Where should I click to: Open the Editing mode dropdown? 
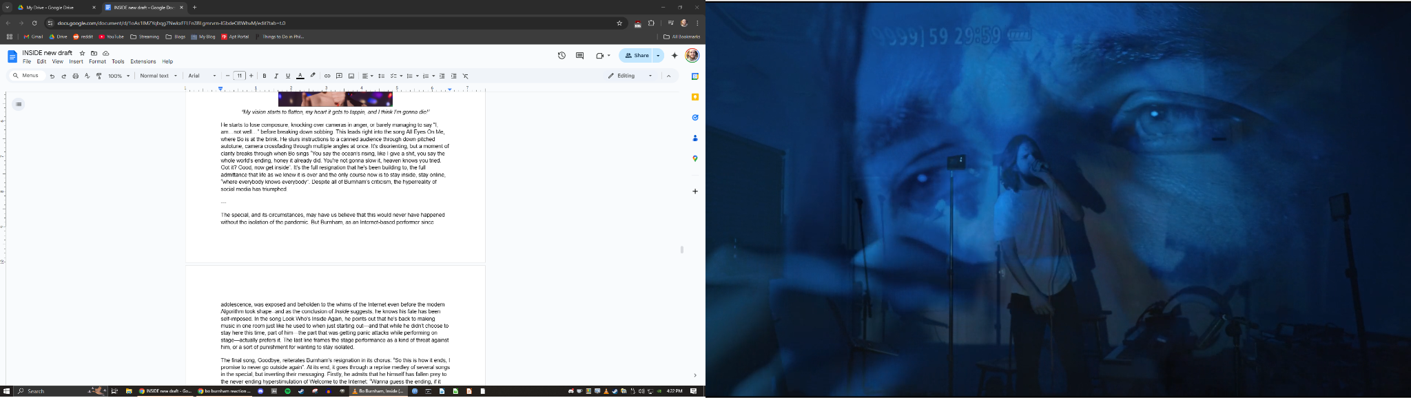[630, 76]
